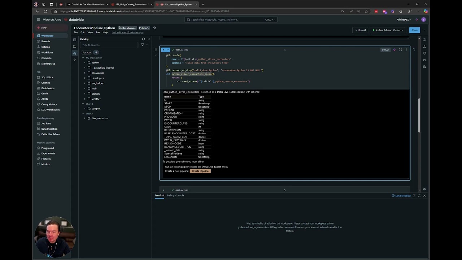Close the Catalog side panel

(148, 39)
